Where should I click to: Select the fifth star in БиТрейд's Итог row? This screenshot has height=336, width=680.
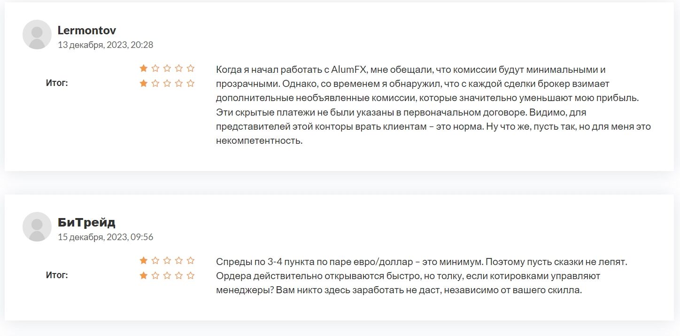tap(190, 275)
